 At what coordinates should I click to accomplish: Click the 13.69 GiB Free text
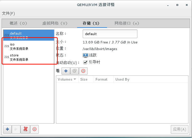click(x=95, y=42)
